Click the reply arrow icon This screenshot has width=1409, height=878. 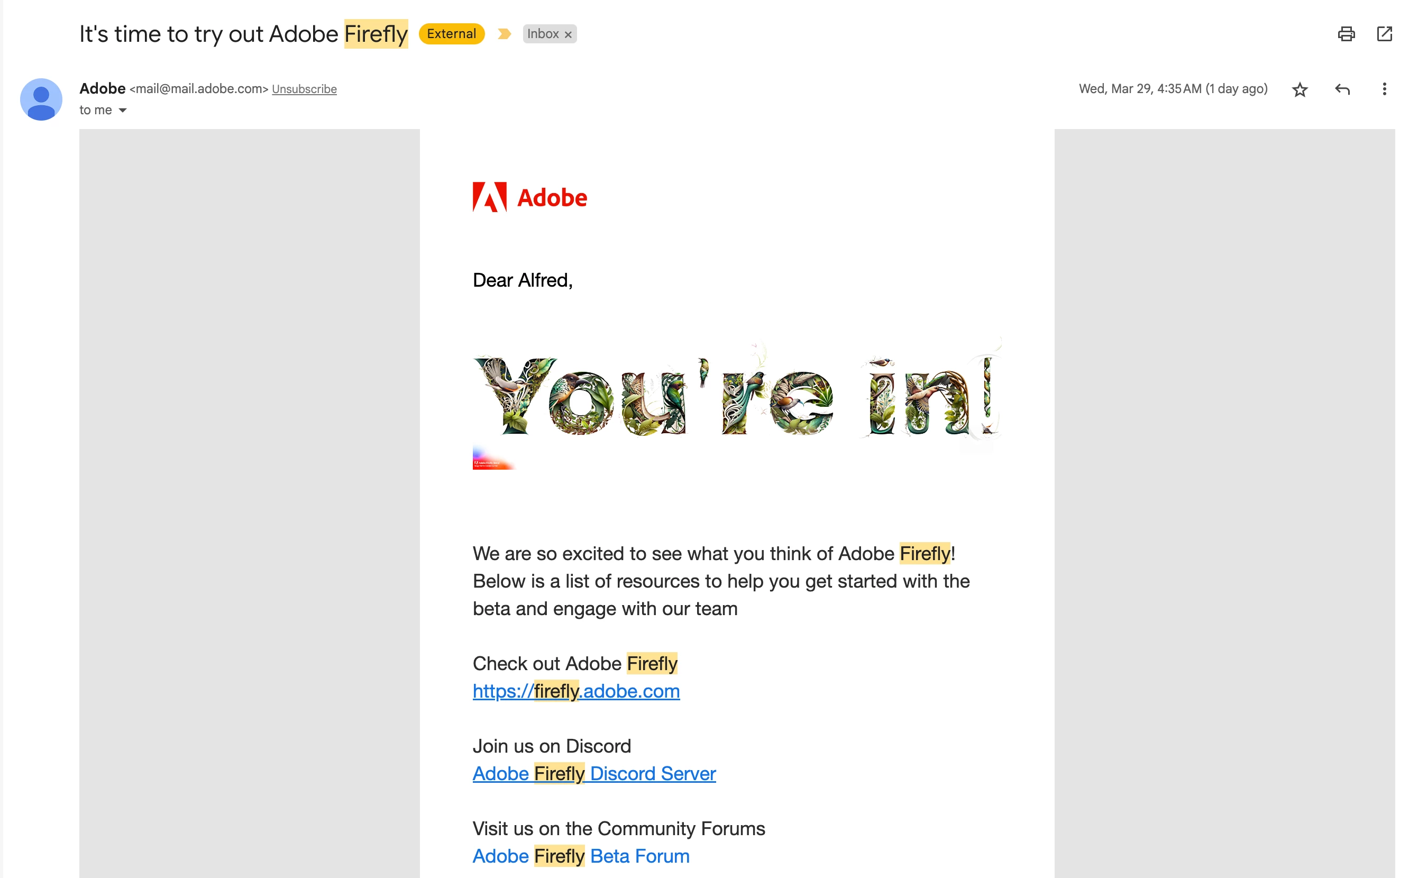(1342, 89)
